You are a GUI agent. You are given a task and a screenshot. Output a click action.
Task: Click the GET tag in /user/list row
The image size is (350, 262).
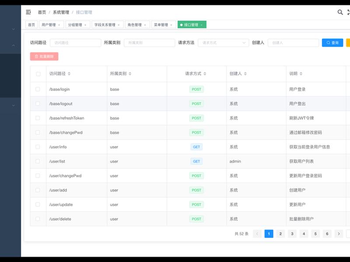point(196,161)
